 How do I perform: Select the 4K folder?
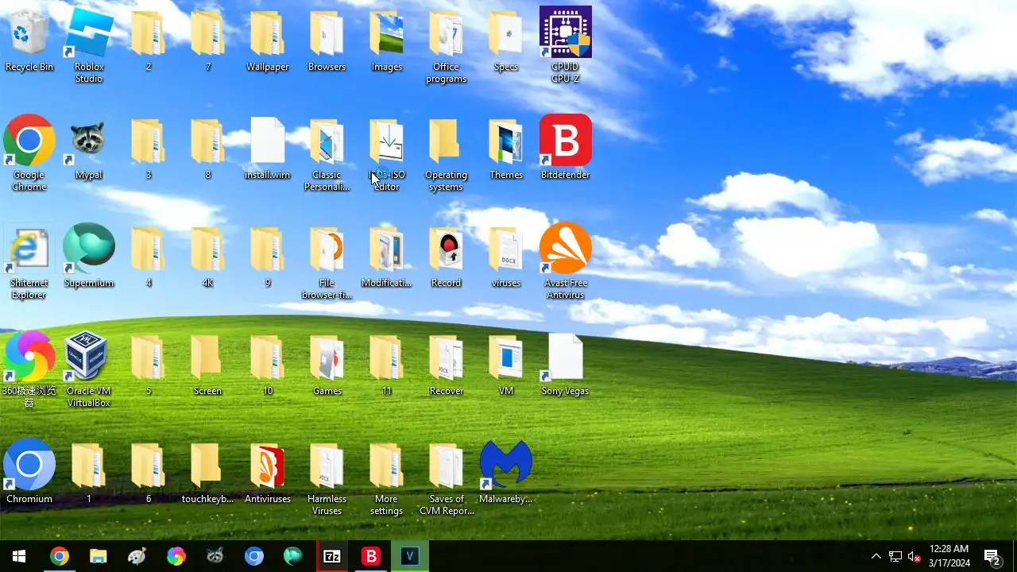tap(208, 256)
